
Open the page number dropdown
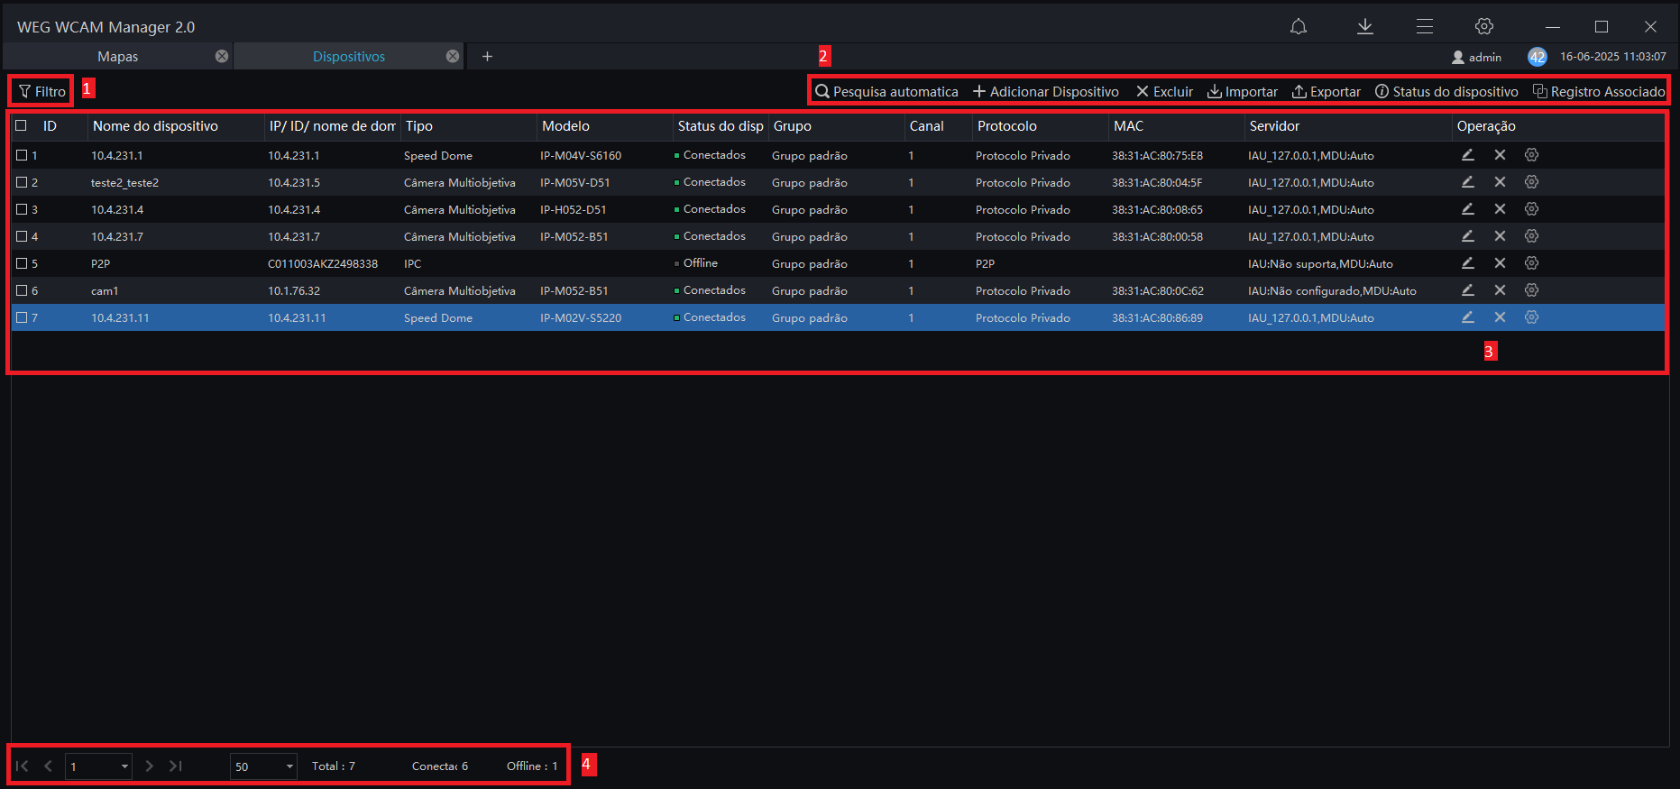98,766
